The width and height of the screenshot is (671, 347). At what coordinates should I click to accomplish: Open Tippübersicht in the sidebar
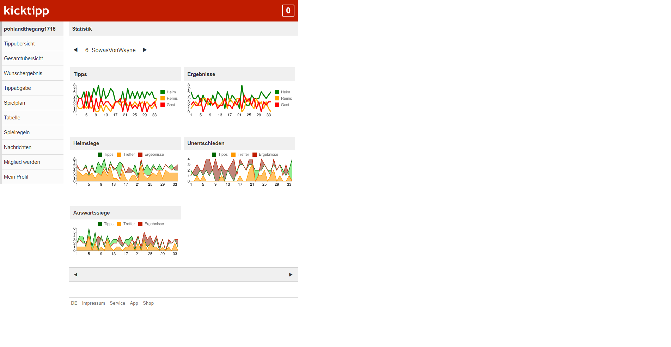pyautogui.click(x=19, y=44)
